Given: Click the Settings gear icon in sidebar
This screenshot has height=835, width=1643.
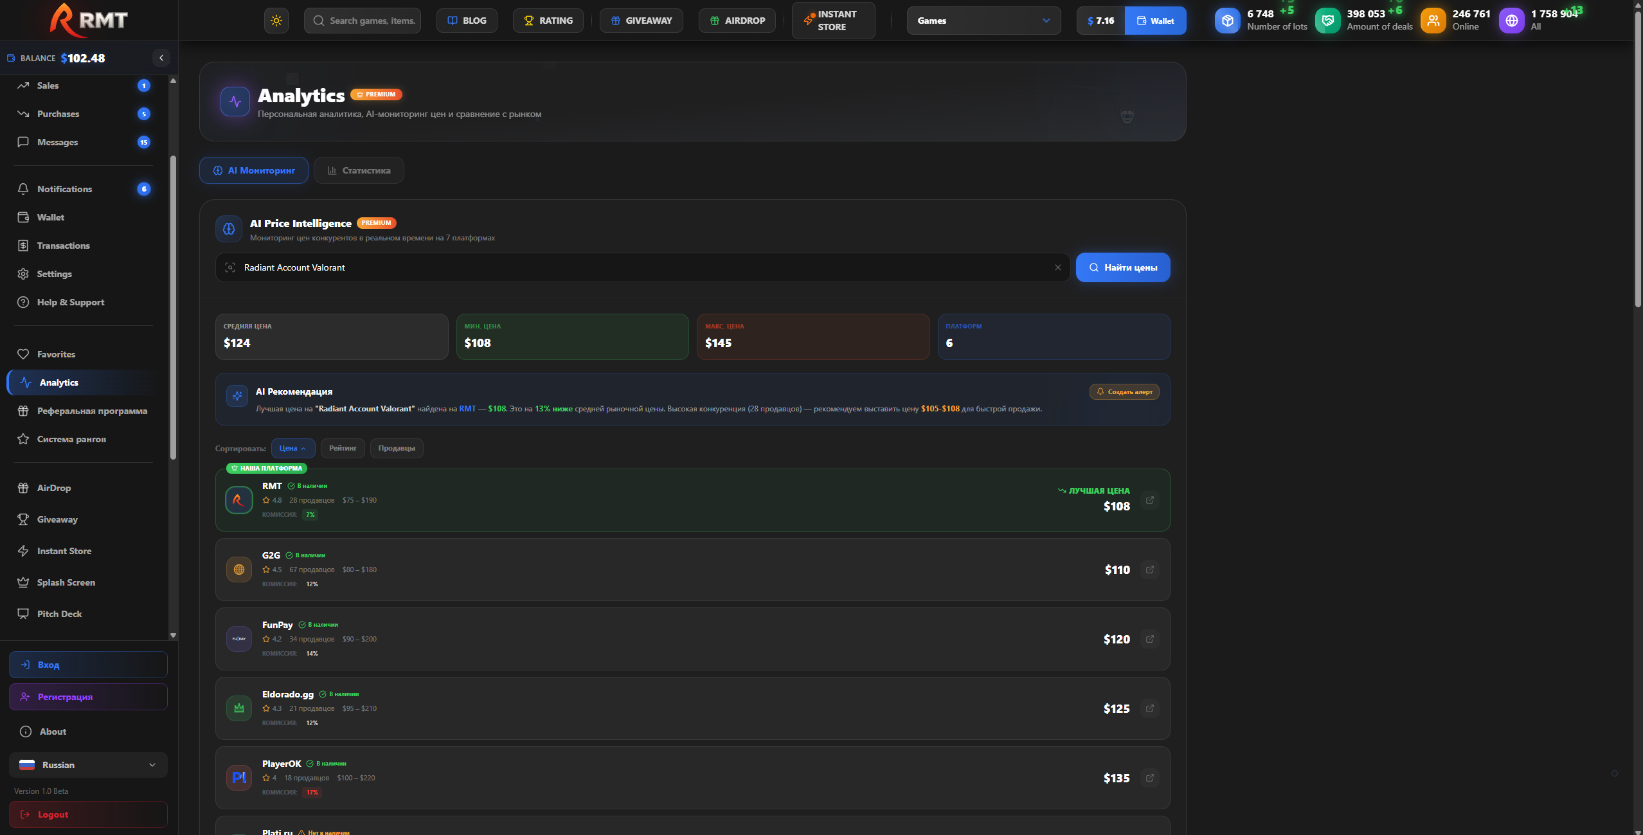Looking at the screenshot, I should coord(23,274).
